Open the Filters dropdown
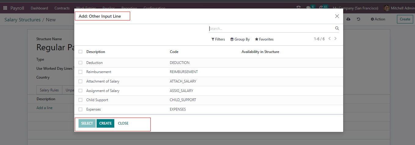This screenshot has height=145, width=415. [x=218, y=39]
